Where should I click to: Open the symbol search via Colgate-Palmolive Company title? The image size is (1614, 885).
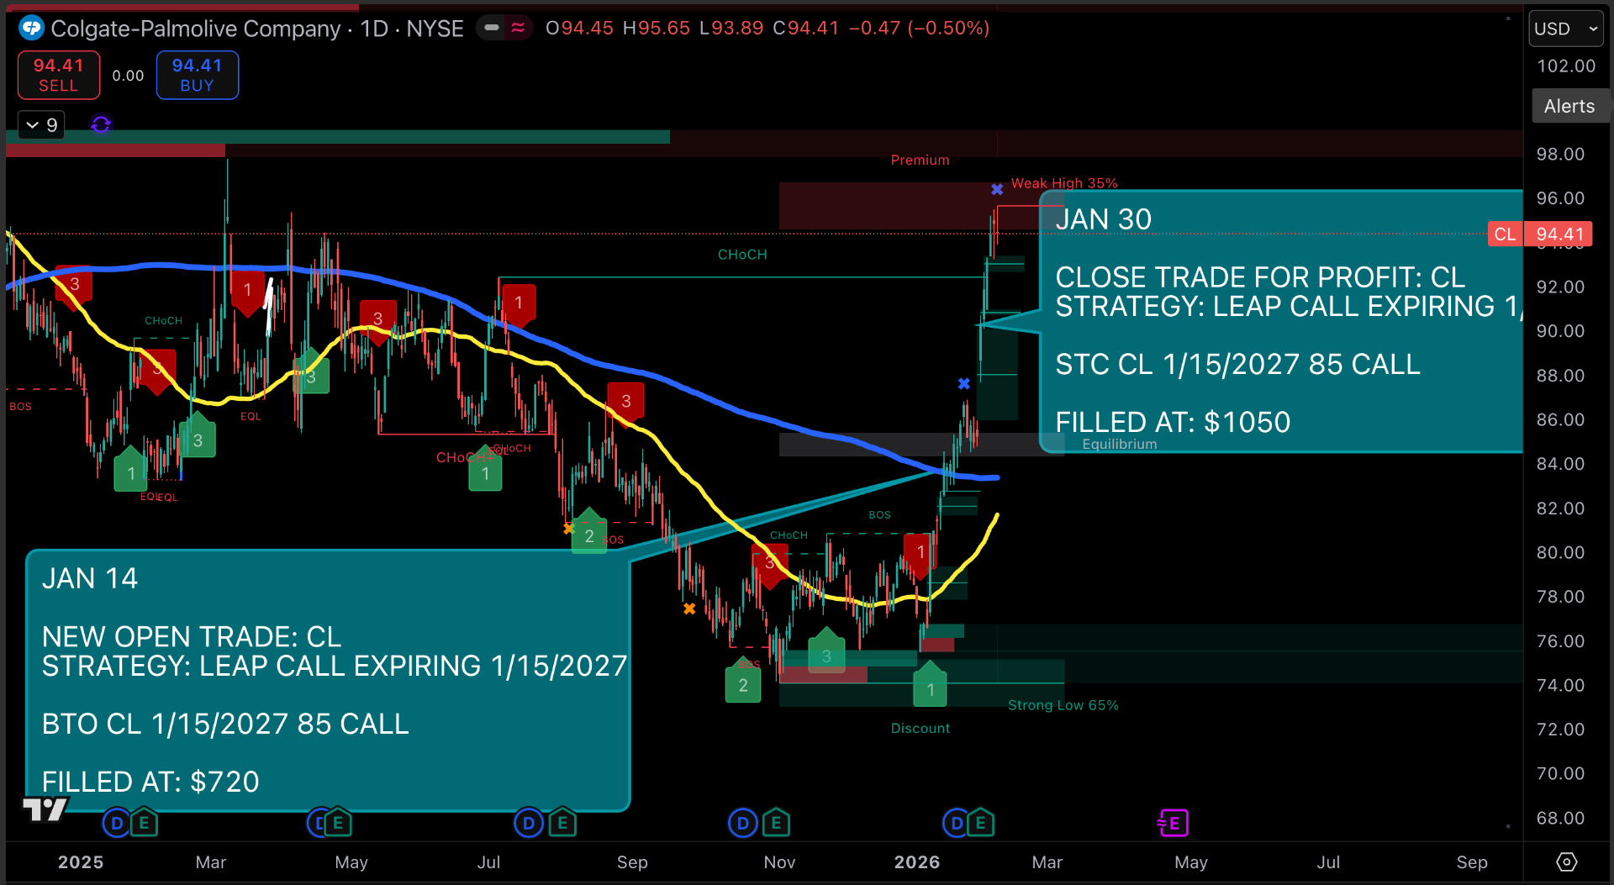tap(196, 29)
